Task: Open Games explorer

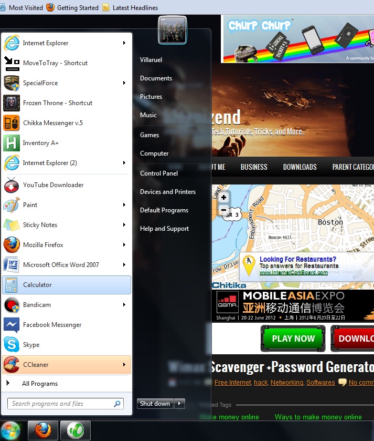Action: (x=149, y=135)
